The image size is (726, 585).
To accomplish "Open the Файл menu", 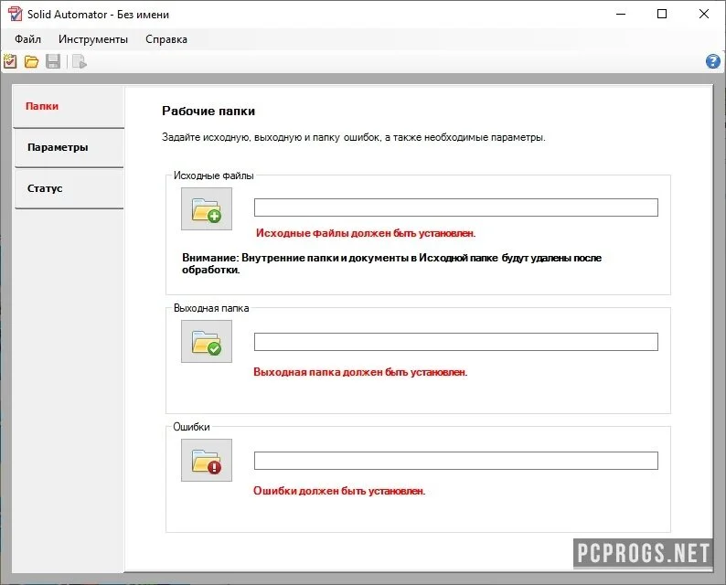I will [x=27, y=39].
